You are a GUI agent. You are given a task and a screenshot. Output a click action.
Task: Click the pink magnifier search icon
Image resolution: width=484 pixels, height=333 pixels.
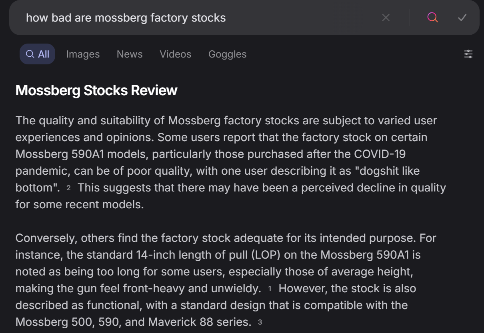tap(432, 18)
